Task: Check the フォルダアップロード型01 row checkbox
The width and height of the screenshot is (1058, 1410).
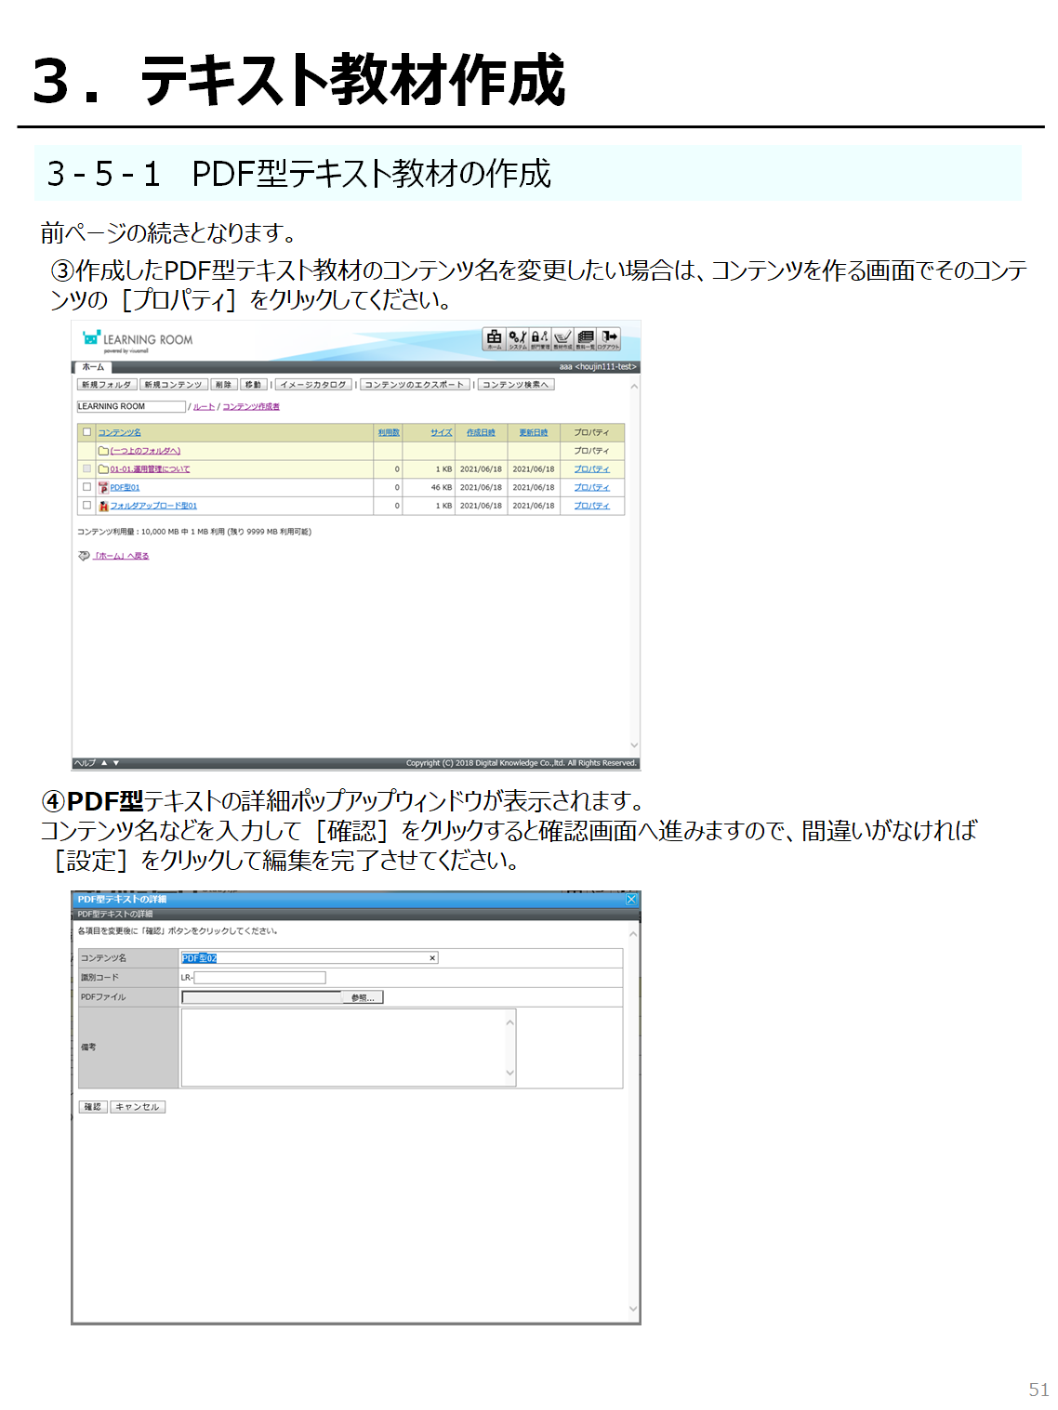Action: pyautogui.click(x=87, y=506)
